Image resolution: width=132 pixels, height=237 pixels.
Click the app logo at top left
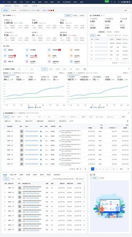click(x=4, y=2)
